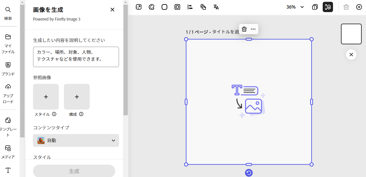Click the background color square icon

[164, 7]
